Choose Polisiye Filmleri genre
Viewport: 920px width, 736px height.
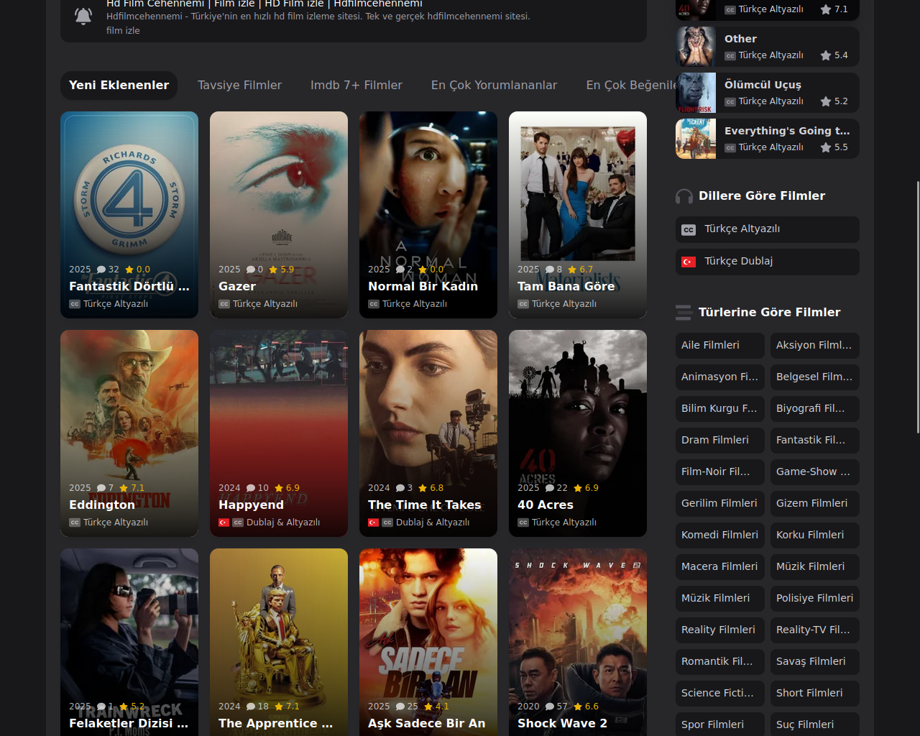(815, 599)
